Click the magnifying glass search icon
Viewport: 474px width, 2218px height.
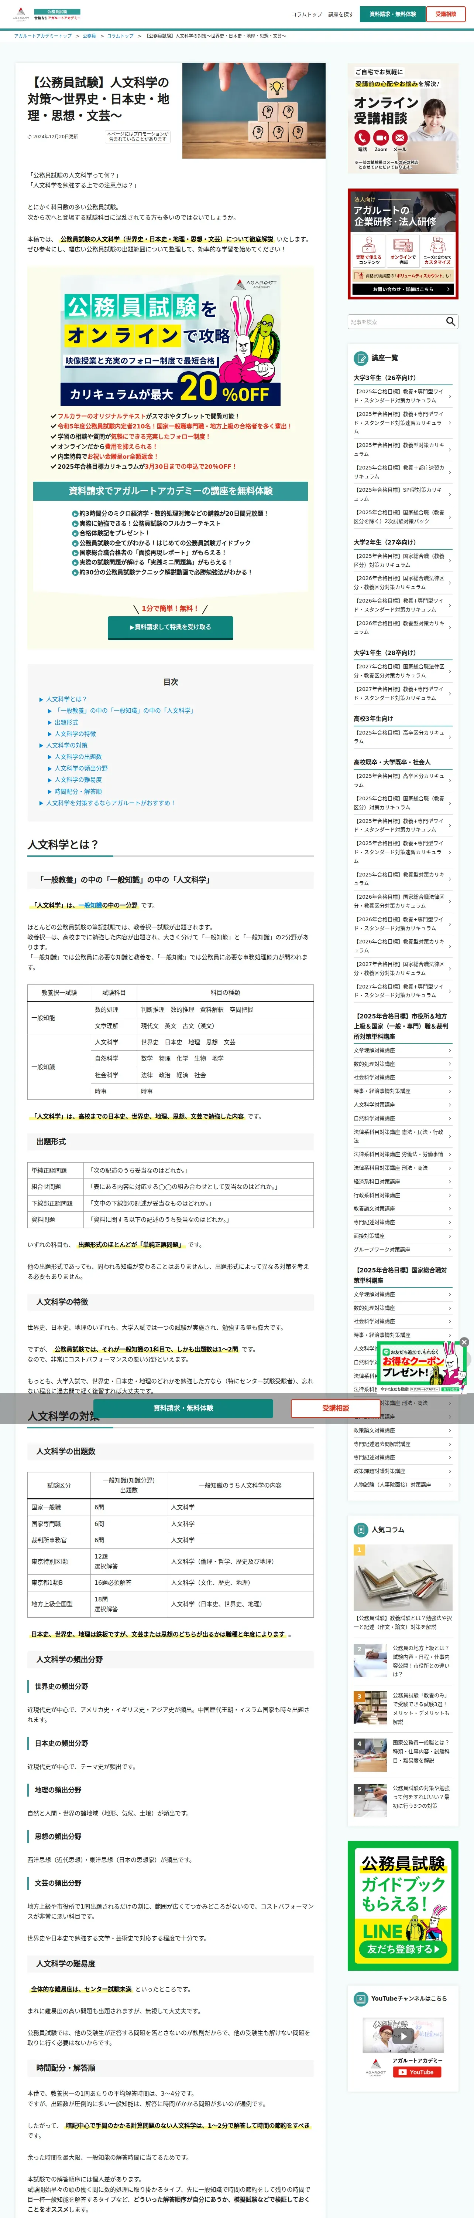[450, 321]
